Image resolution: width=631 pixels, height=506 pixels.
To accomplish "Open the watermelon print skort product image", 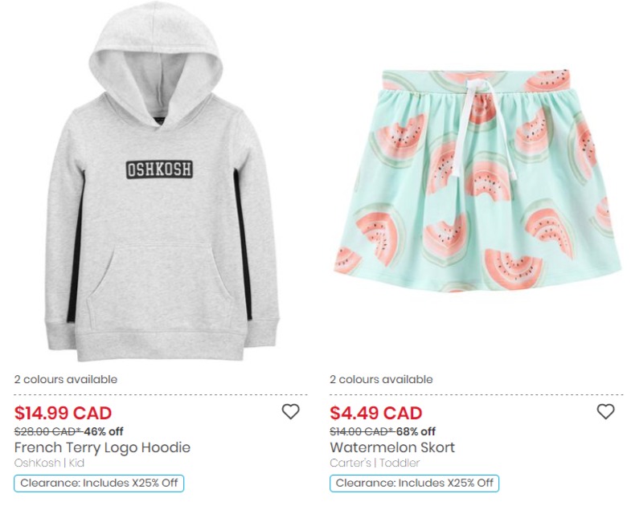I will pos(478,180).
